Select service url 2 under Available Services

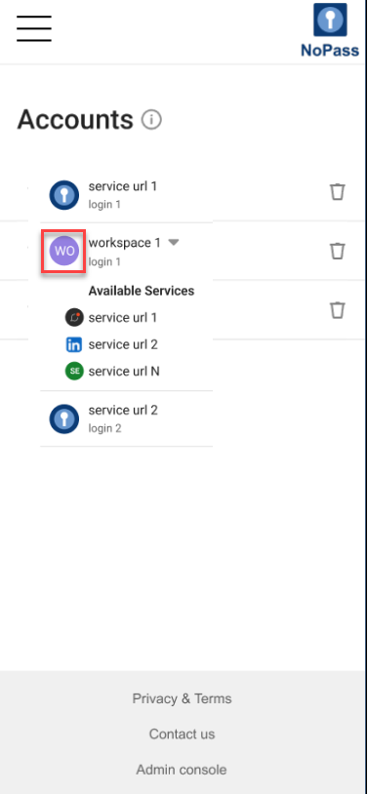click(x=123, y=345)
